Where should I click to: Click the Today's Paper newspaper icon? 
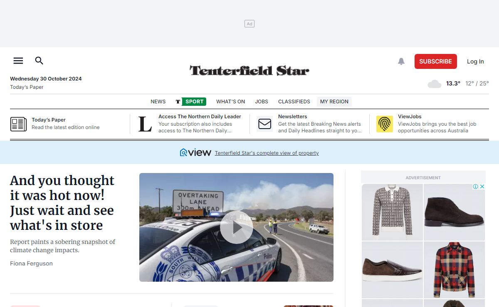point(18,124)
